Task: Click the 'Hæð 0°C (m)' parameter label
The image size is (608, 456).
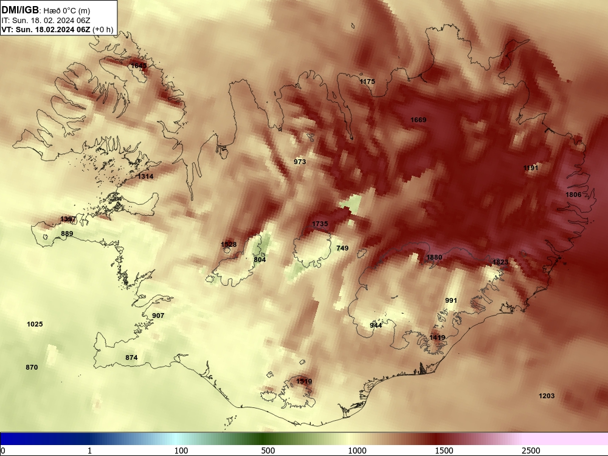Action: coord(67,11)
